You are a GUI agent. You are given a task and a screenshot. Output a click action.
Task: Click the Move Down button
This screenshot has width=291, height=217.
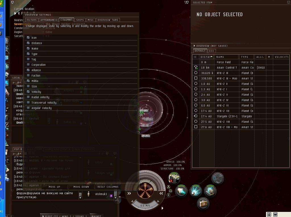(81, 187)
